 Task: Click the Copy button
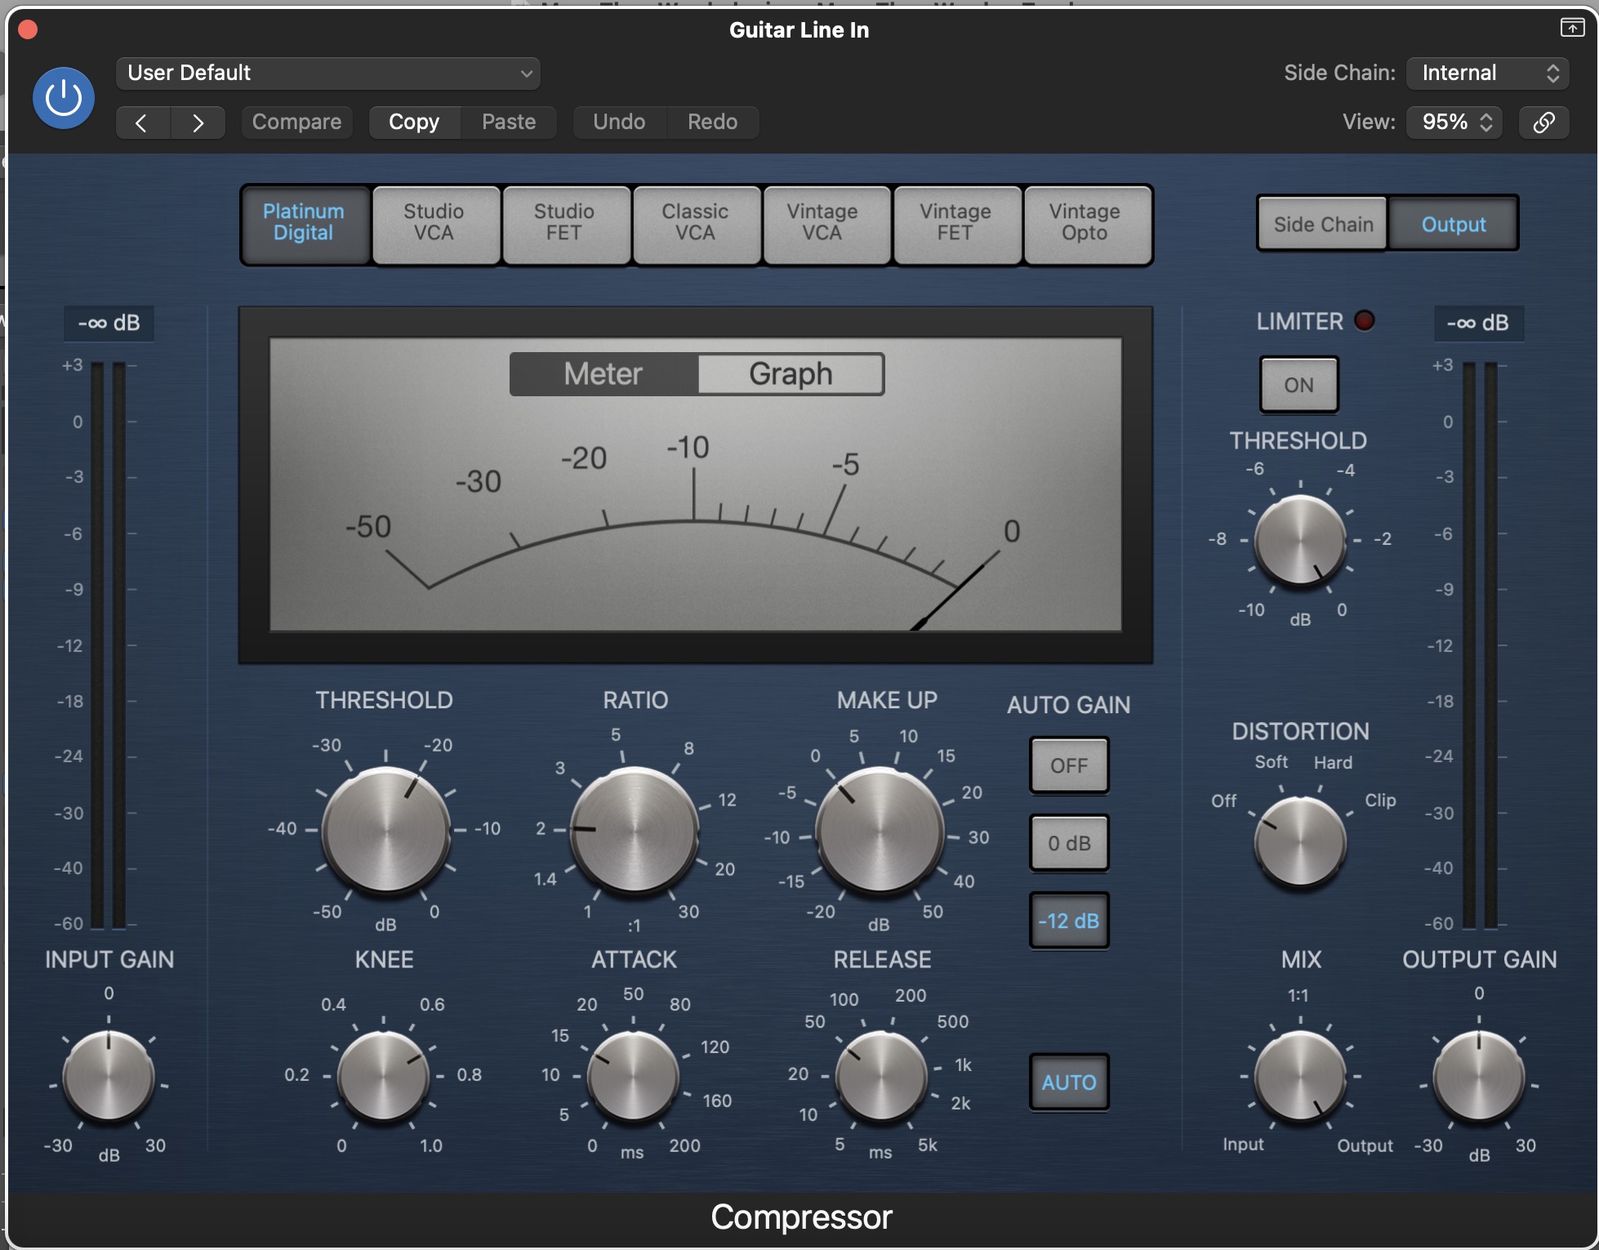[414, 123]
